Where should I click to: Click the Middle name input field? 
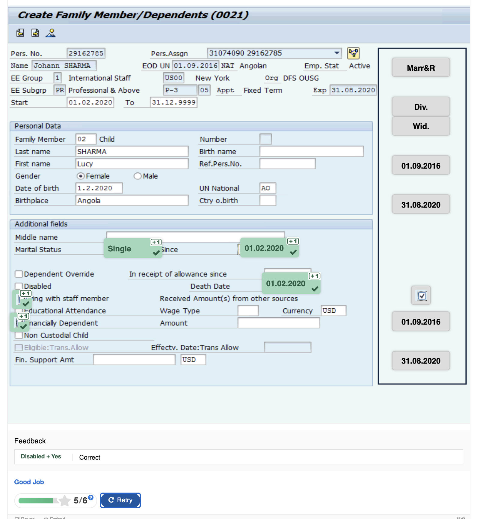(x=195, y=235)
